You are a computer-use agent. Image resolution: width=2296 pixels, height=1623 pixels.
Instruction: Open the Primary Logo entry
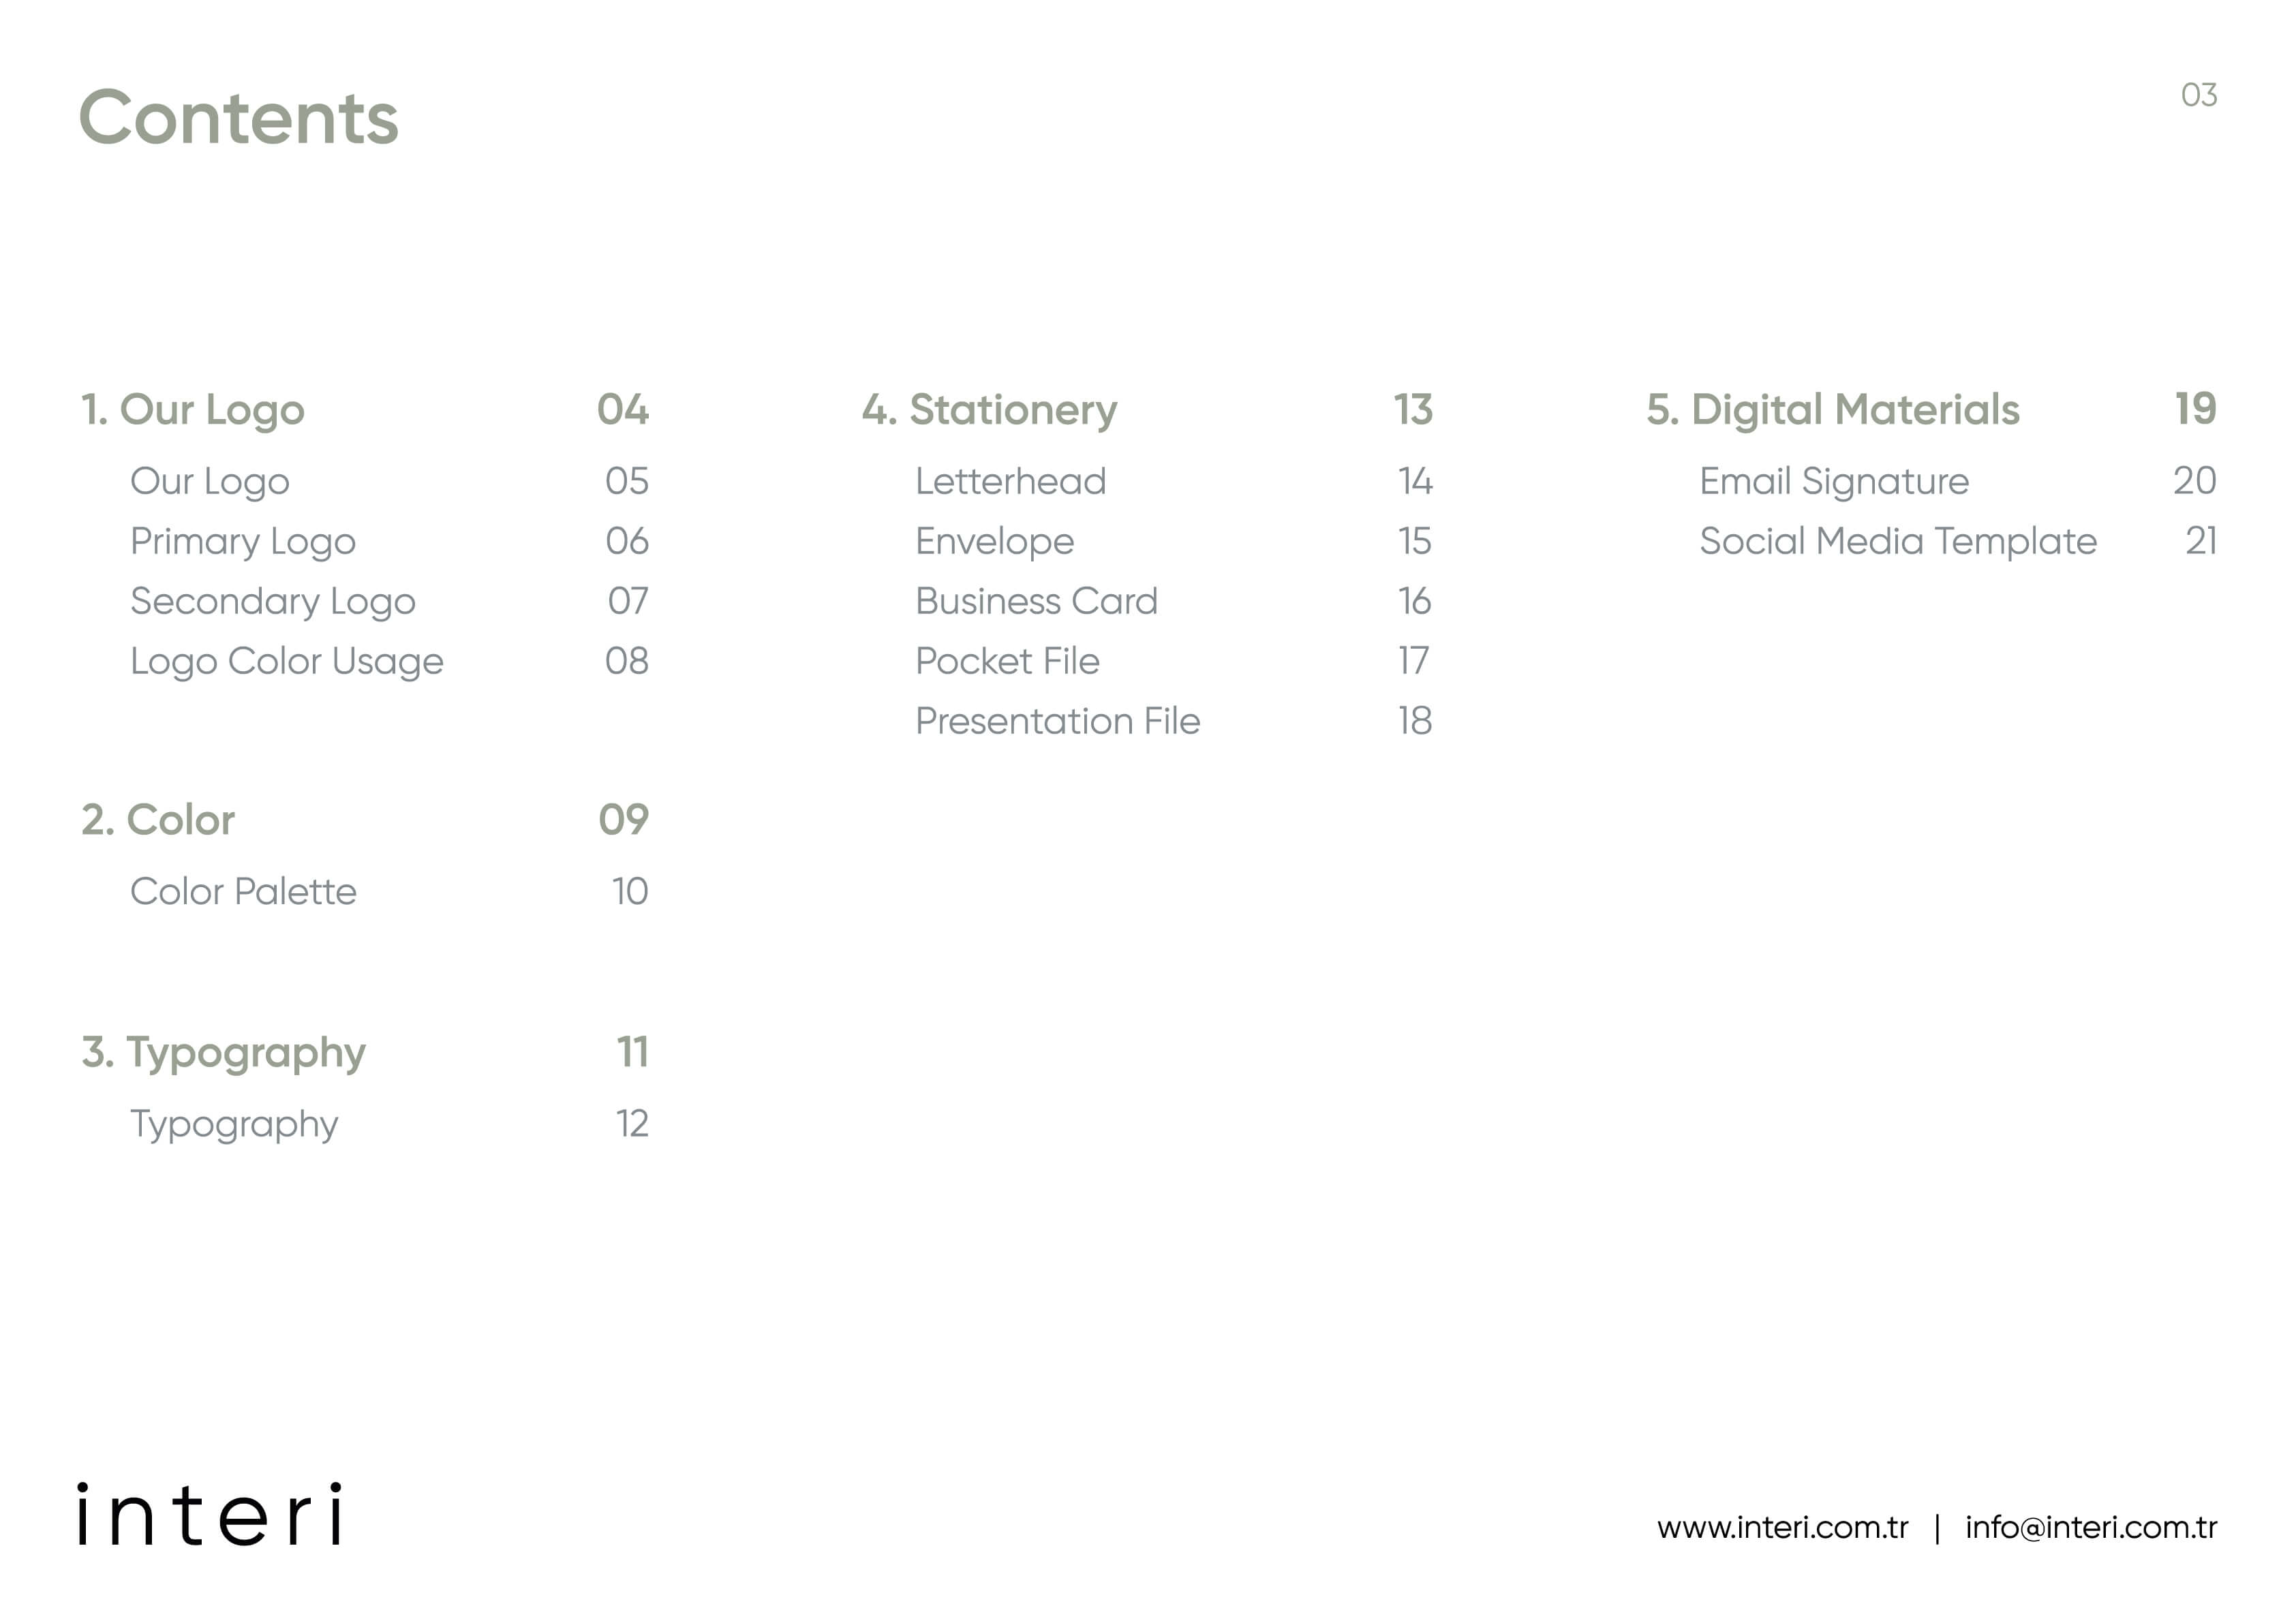point(243,542)
